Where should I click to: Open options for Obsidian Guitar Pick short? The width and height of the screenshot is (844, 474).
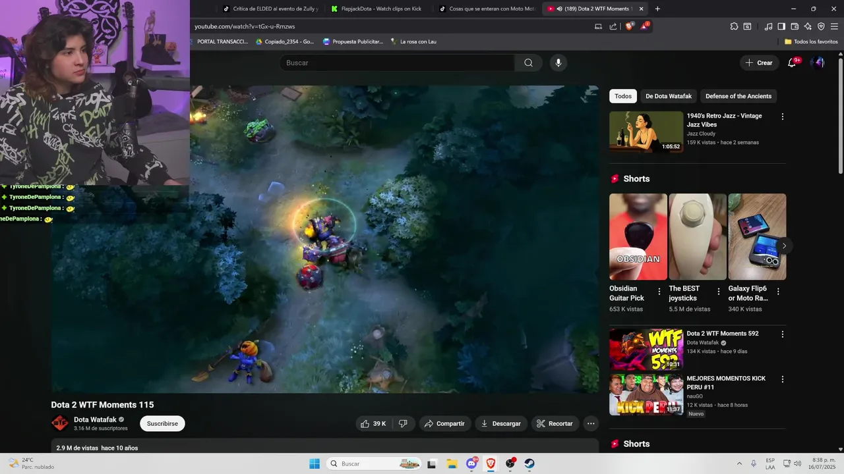point(659,291)
